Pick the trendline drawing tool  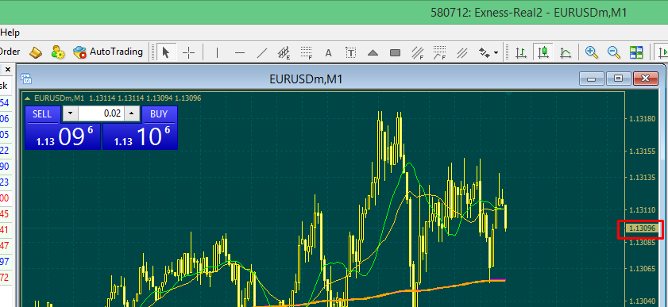click(262, 52)
